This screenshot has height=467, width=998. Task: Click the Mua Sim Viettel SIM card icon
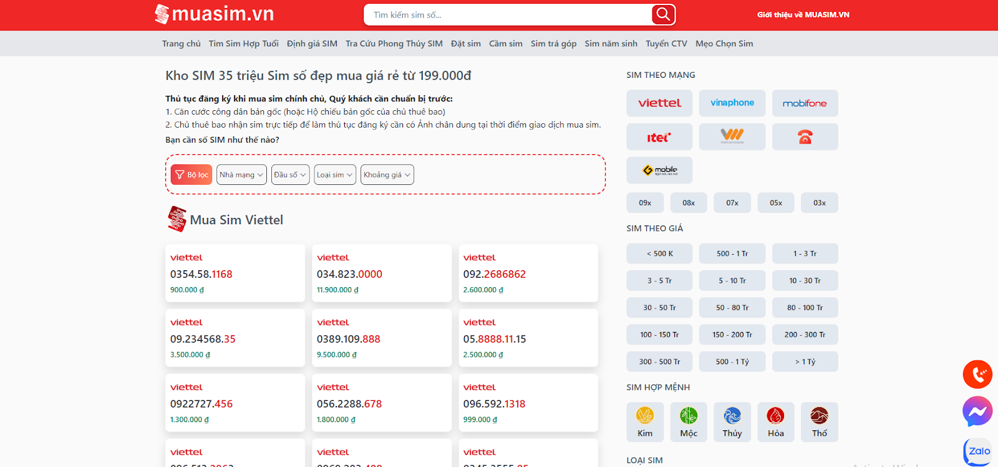pos(177,219)
